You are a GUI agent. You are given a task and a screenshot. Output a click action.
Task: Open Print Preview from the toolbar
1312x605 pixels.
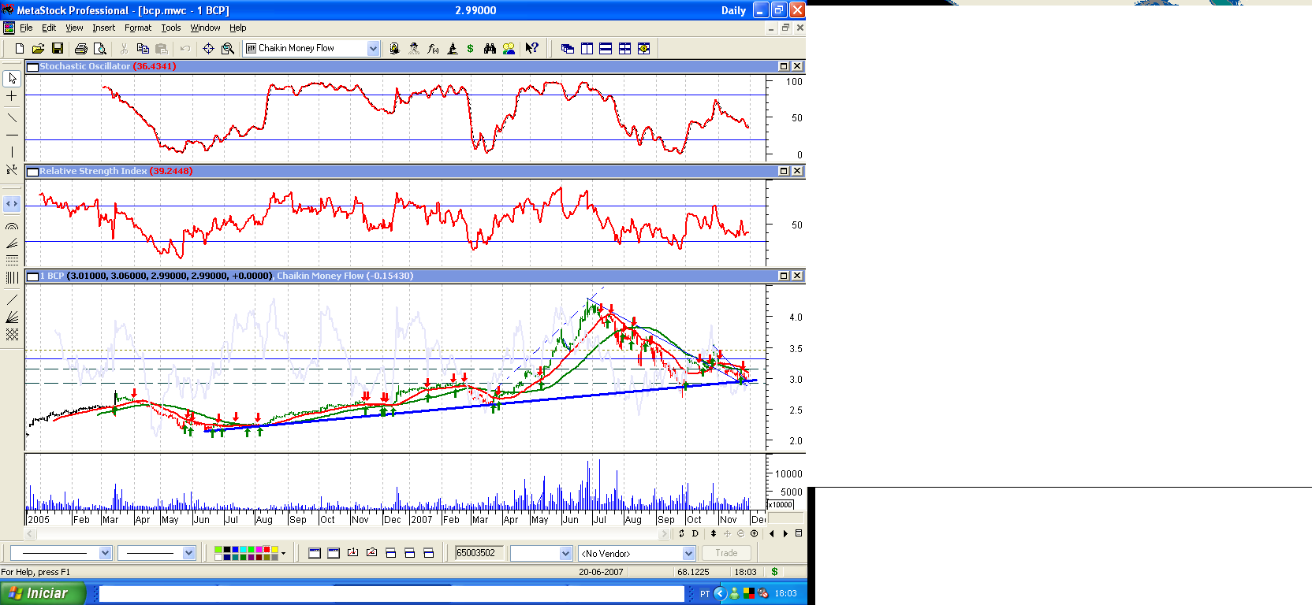coord(99,49)
